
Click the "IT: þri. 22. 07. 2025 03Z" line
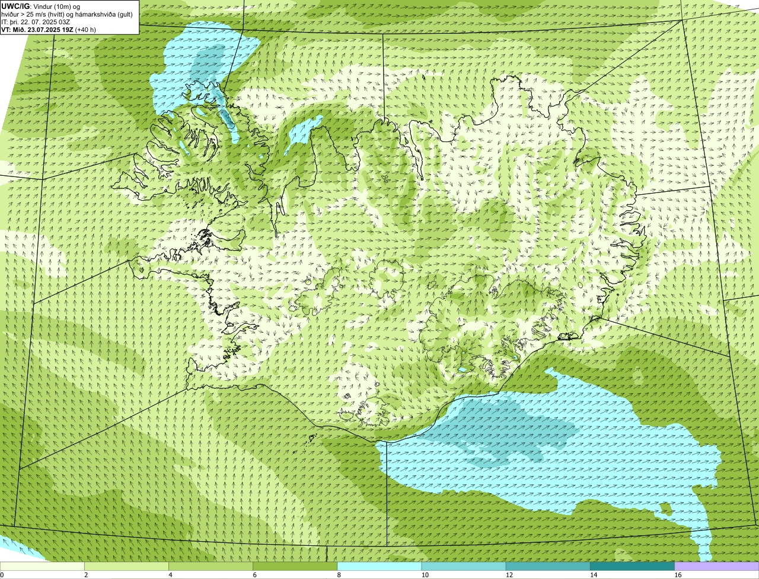click(36, 22)
